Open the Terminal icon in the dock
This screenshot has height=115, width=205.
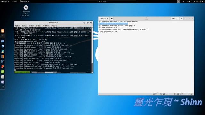(x=3, y=36)
